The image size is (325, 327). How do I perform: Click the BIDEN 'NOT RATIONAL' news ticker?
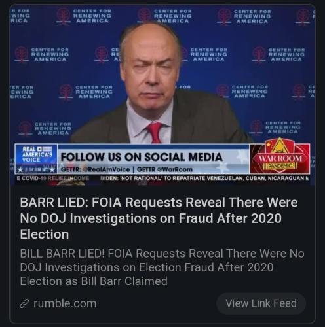pyautogui.click(x=204, y=178)
